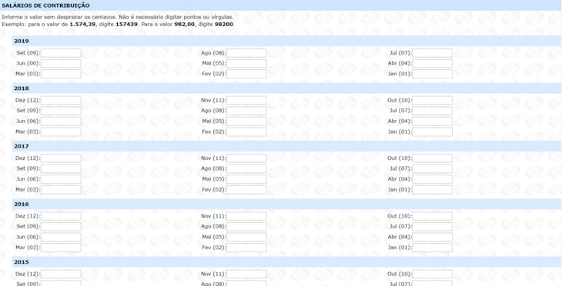This screenshot has width=562, height=286.
Task: Select the 2015 Dez (12) input box
Action: [x=61, y=274]
